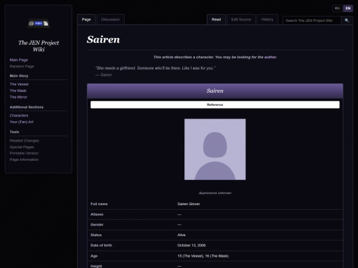This screenshot has width=358, height=268.
Task: Switch language to RU
Action: coord(337,9)
